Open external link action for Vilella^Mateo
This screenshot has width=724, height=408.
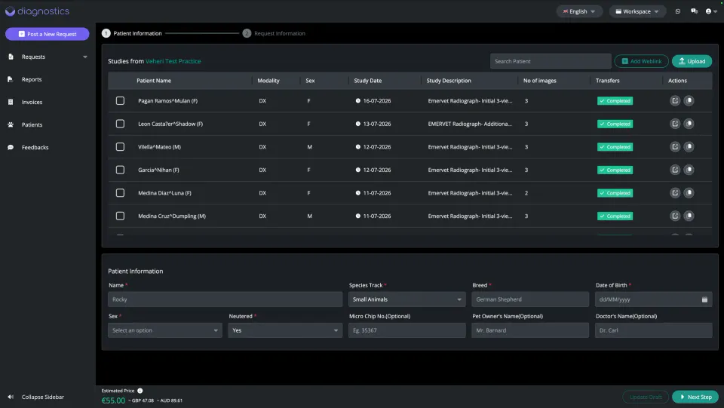point(675,147)
